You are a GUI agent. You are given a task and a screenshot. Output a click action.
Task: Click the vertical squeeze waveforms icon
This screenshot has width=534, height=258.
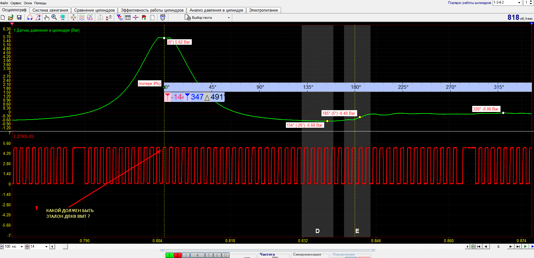[73, 17]
